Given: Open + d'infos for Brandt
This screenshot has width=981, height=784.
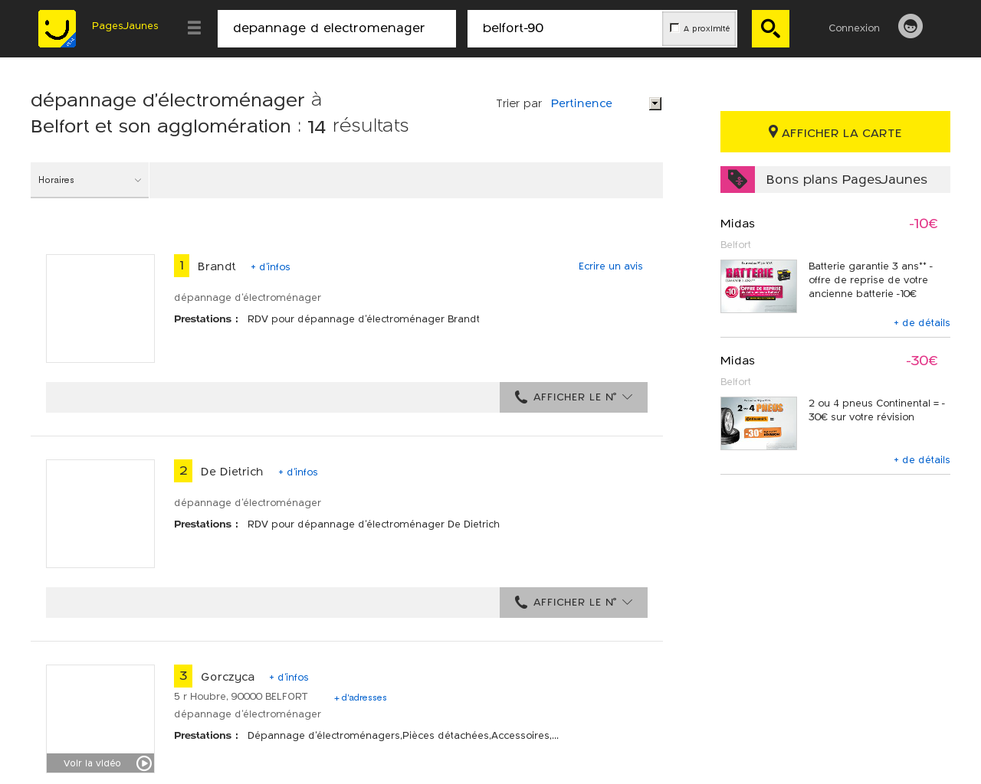Looking at the screenshot, I should 271,267.
